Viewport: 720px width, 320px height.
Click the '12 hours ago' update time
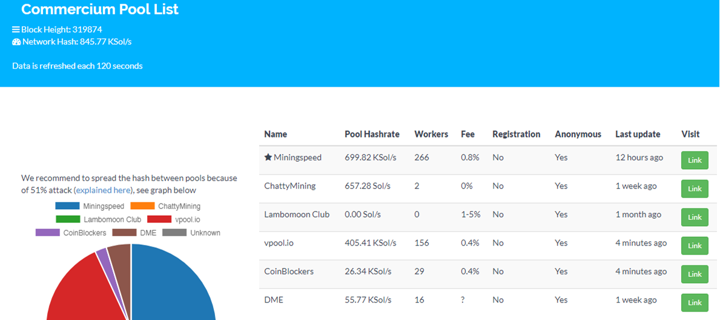pos(639,157)
